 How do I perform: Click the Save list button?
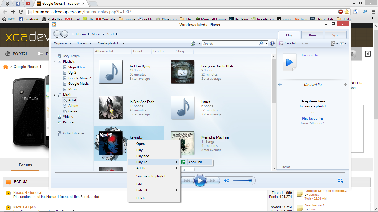point(288,43)
